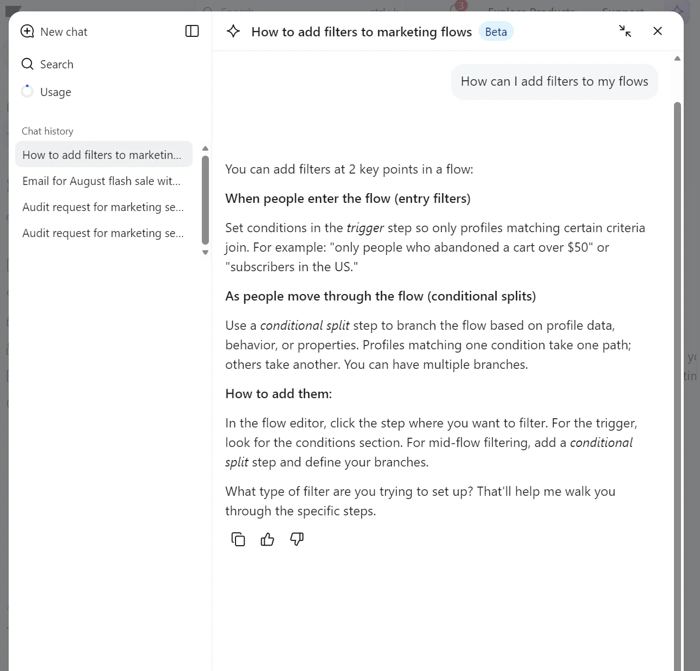Click the notification bell with badge in background
This screenshot has height=671, width=700.
(457, 8)
